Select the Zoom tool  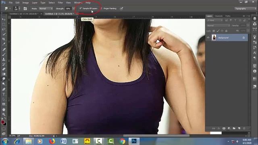pos(4,114)
